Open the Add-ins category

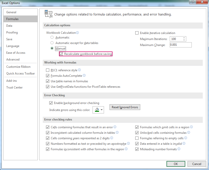pos(20,81)
